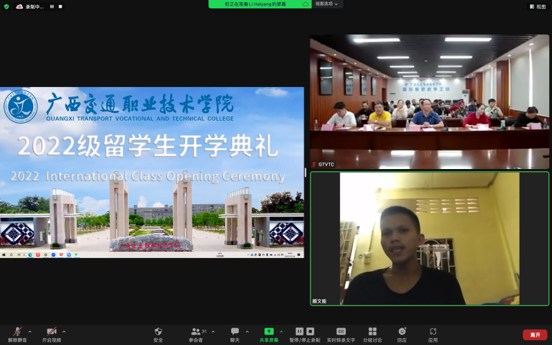Click the green Share Screen (共享屏幕) icon
This screenshot has height=345, width=552.
point(269,332)
